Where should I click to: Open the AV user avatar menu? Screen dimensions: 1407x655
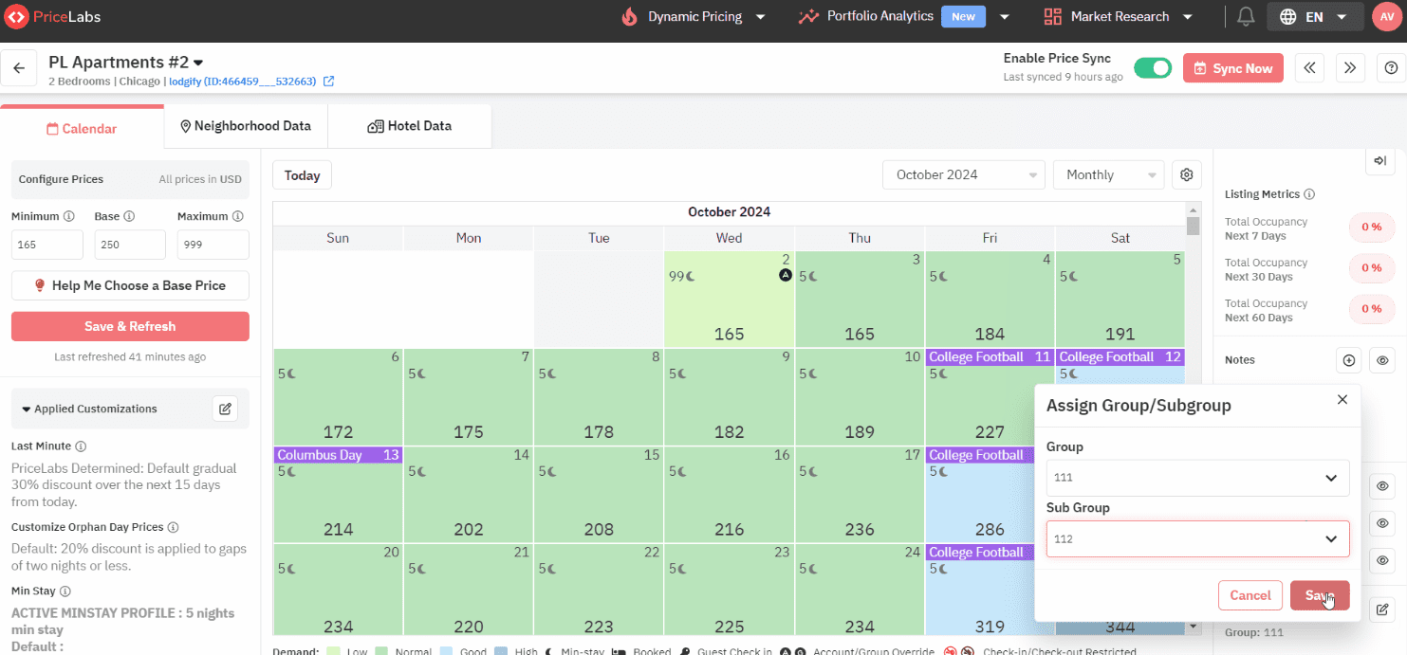[x=1386, y=17]
